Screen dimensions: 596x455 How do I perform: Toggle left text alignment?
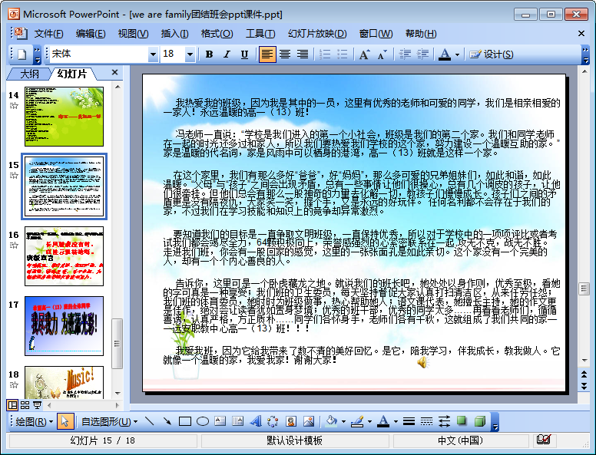point(267,54)
